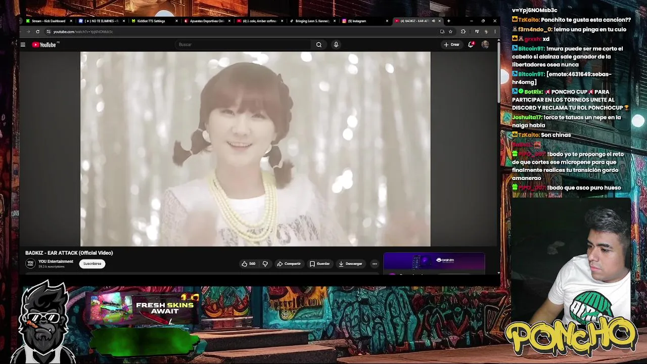The height and width of the screenshot is (364, 647).
Task: Click the video title BADKIZ - EAR ATTACK
Action: pos(69,253)
